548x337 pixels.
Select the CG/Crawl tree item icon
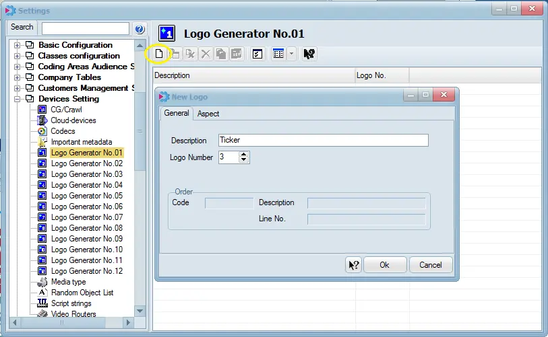(x=42, y=110)
